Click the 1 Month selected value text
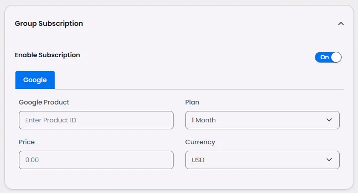 [204, 120]
